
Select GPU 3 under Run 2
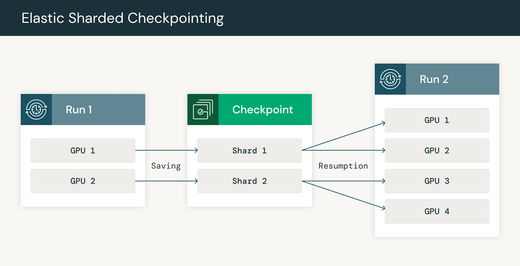[x=437, y=181]
